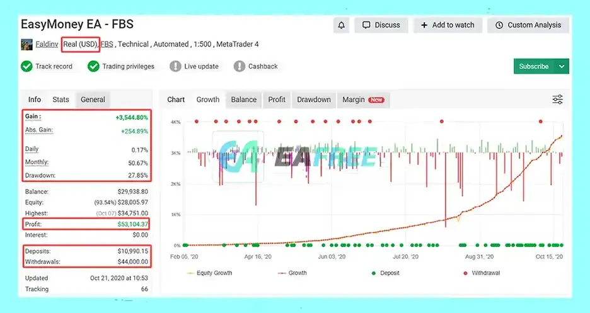Click the Track record green checkmark
Viewport: 590px width, 313px height.
pyautogui.click(x=26, y=67)
